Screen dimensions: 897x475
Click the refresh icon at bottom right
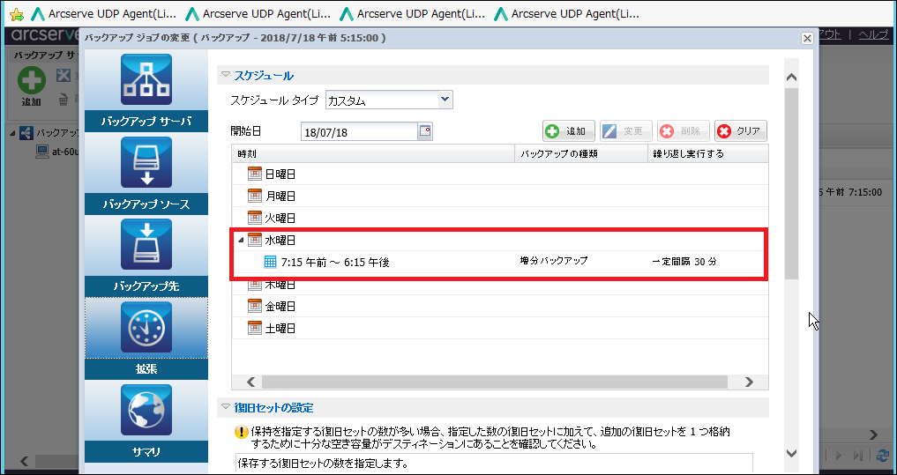tap(883, 456)
